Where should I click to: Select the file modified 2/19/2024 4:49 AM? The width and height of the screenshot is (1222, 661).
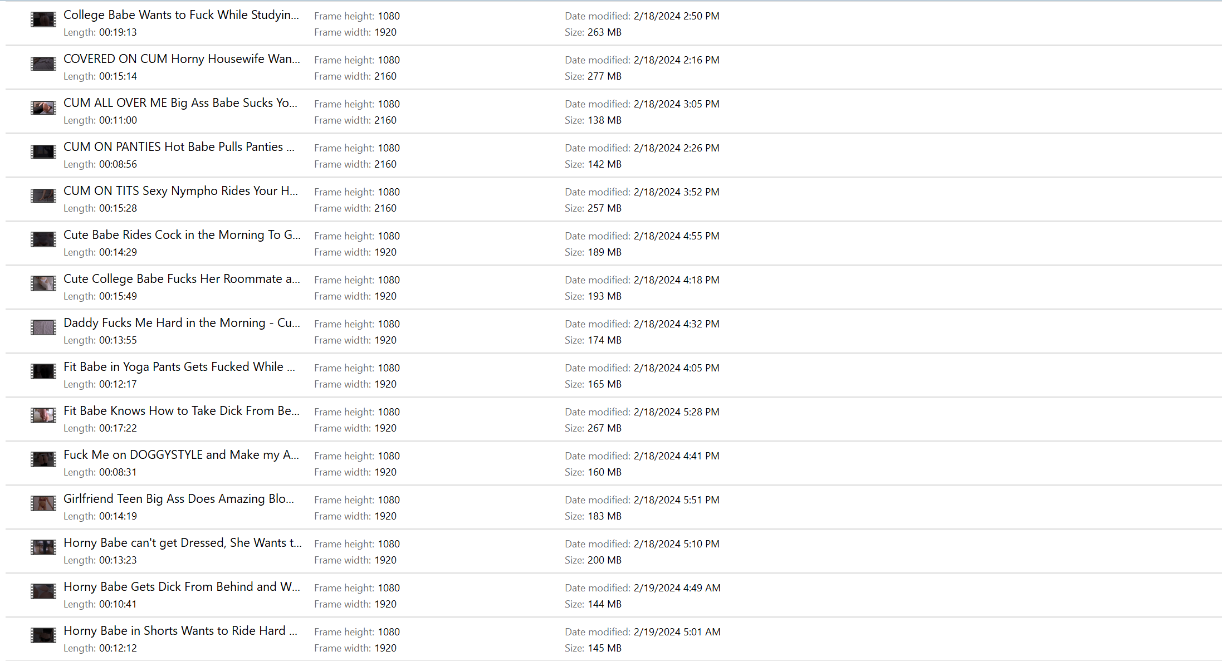pyautogui.click(x=613, y=595)
